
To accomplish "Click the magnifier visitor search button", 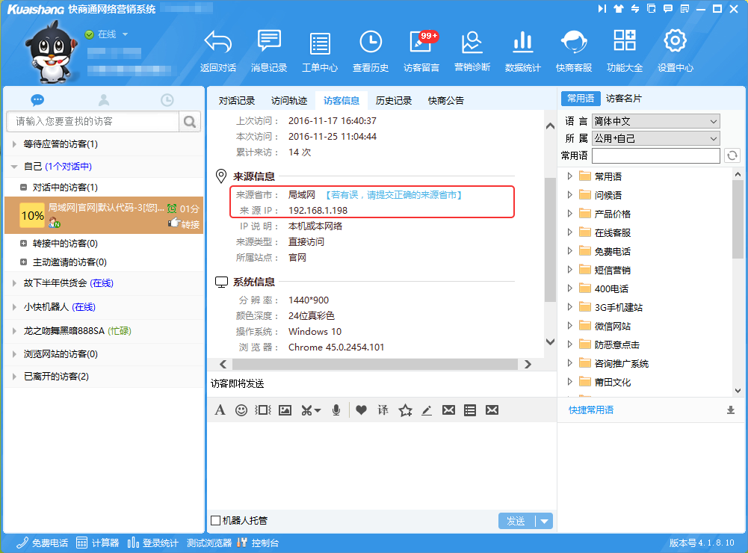I will (191, 122).
